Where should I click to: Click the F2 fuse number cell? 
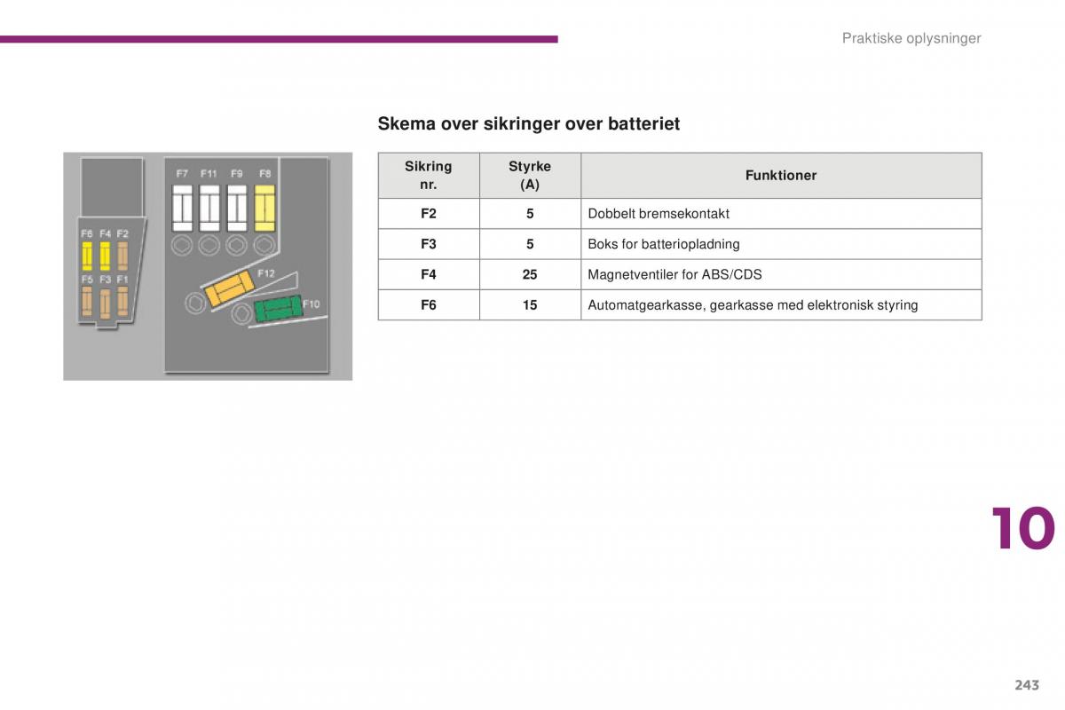click(429, 214)
